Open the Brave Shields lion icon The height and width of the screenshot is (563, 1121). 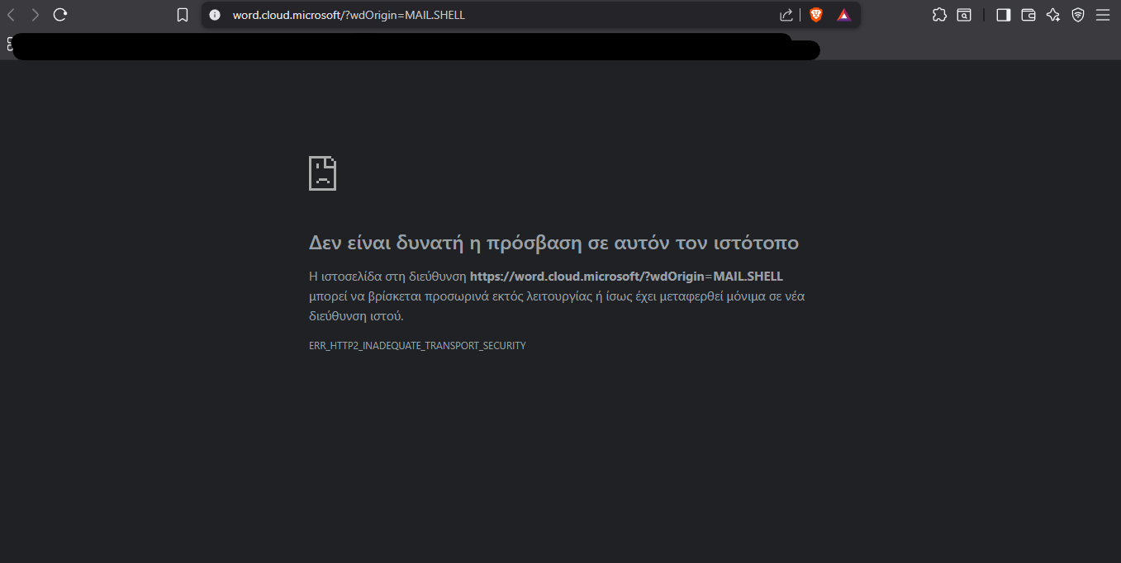(x=816, y=15)
